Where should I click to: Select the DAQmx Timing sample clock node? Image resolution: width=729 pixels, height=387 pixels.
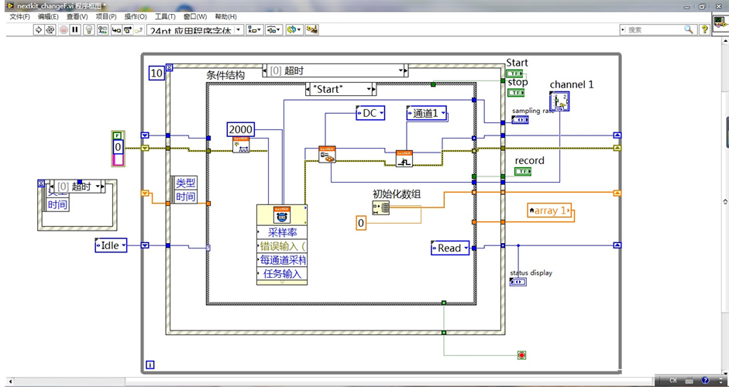point(241,145)
